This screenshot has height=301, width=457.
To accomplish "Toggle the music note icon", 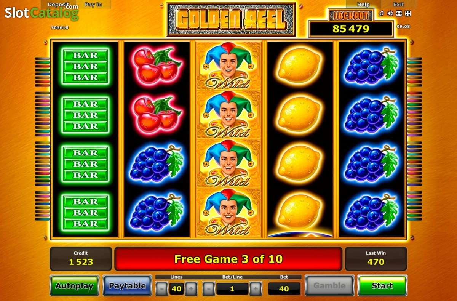I will pyautogui.click(x=381, y=13).
